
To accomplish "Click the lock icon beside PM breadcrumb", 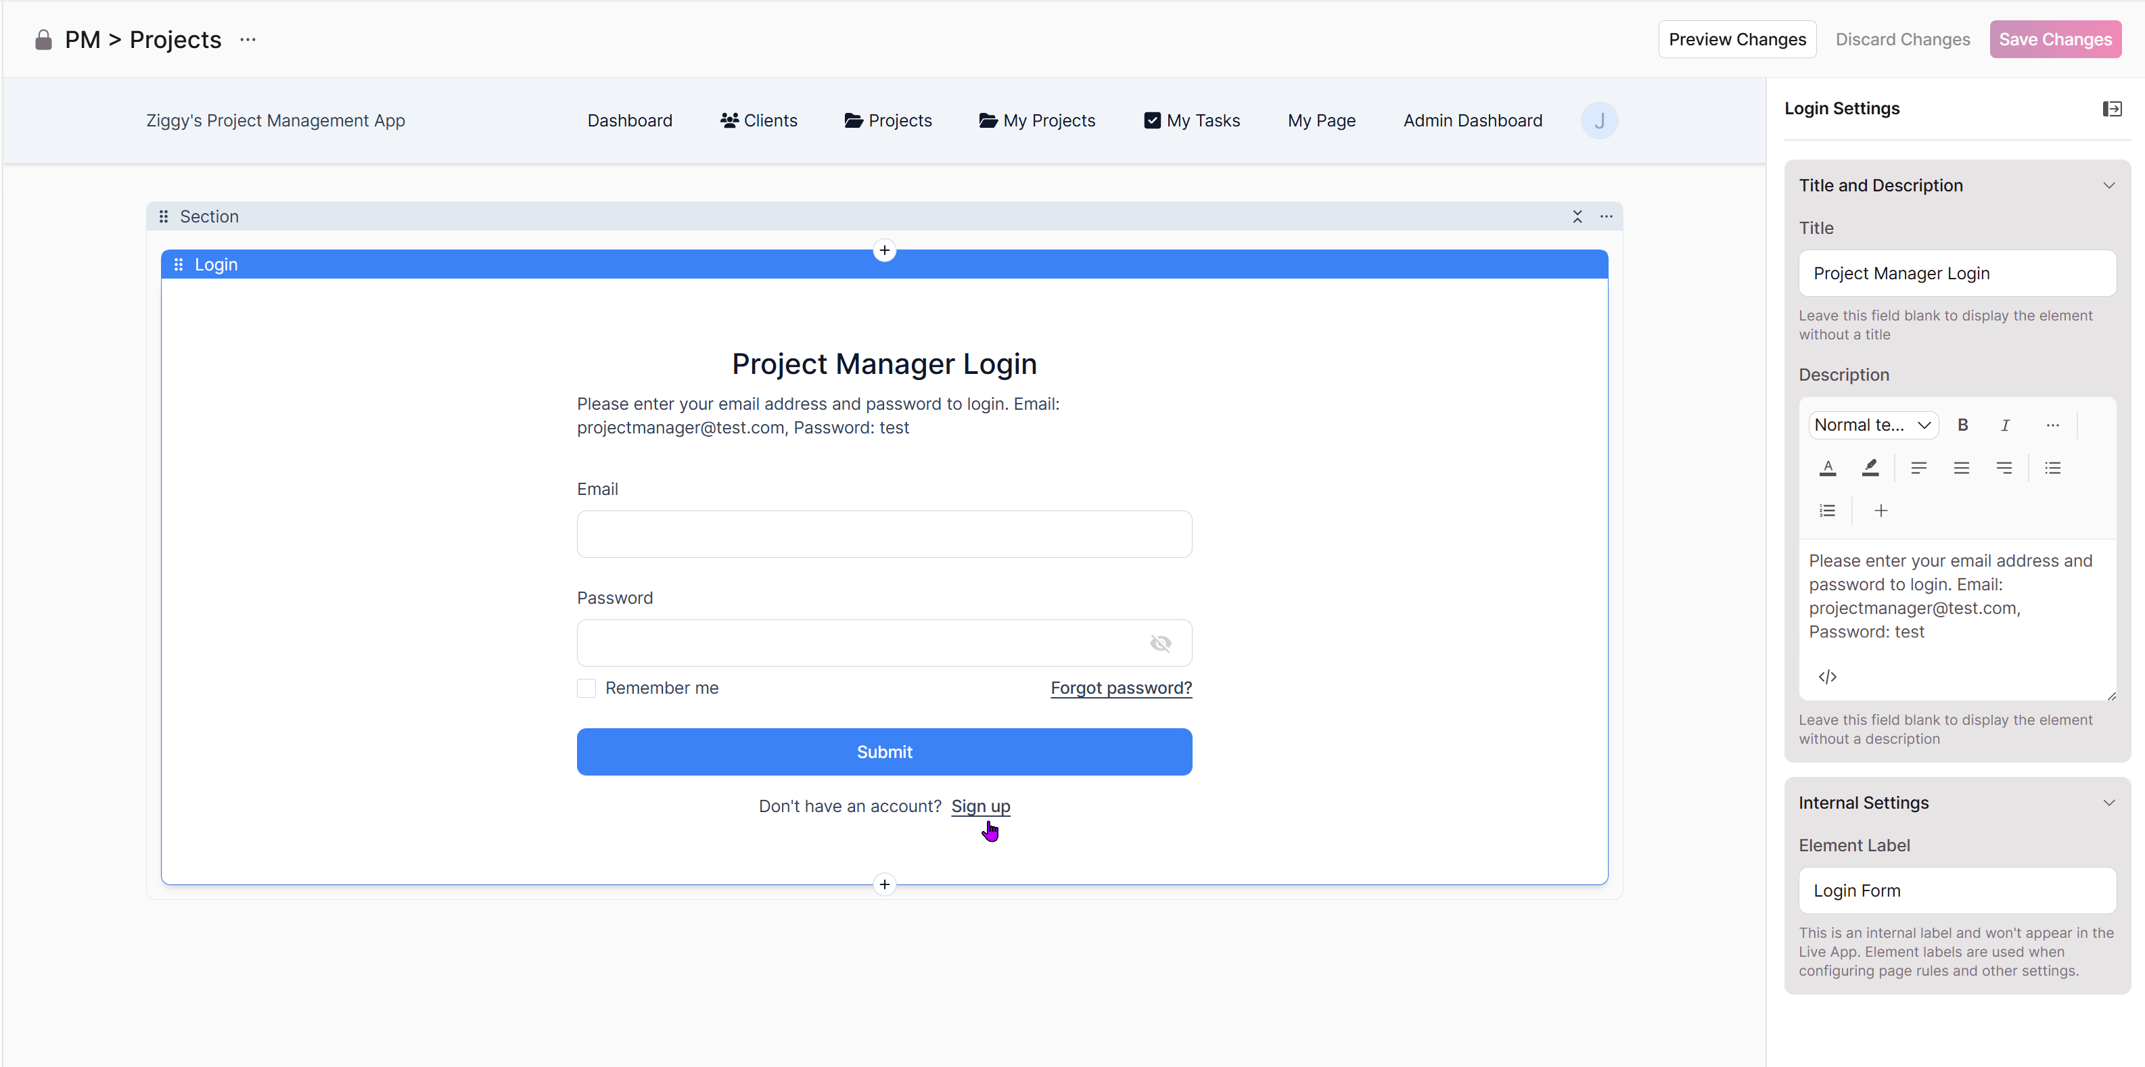I will (x=43, y=40).
